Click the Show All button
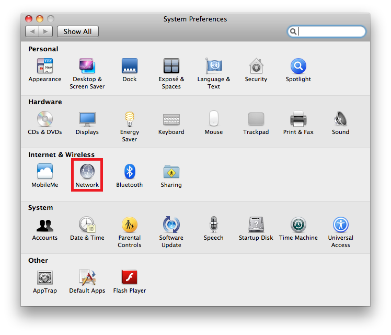The image size is (391, 335). 77,31
